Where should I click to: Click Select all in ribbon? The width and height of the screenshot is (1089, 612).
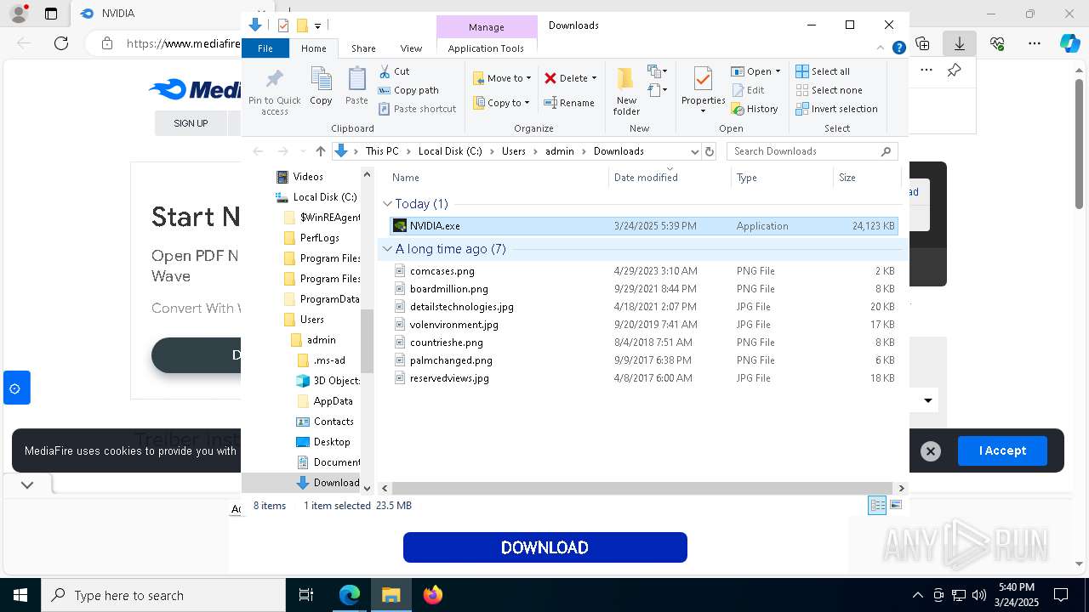tap(823, 71)
